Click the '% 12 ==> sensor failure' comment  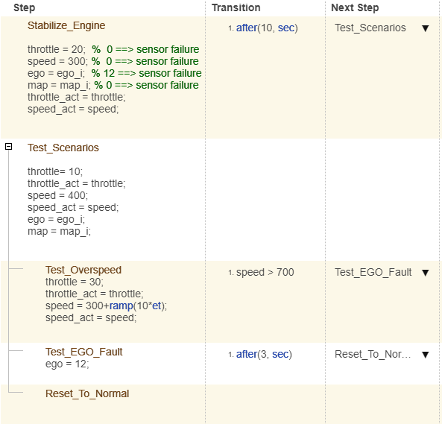(x=146, y=73)
